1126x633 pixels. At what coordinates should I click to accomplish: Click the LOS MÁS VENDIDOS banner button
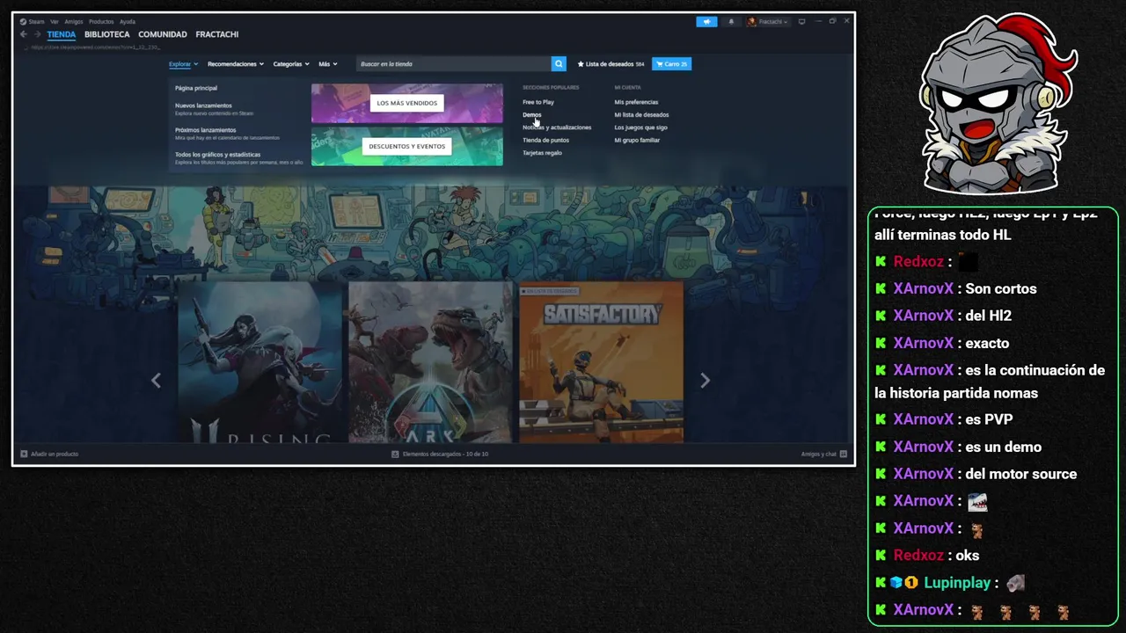407,103
